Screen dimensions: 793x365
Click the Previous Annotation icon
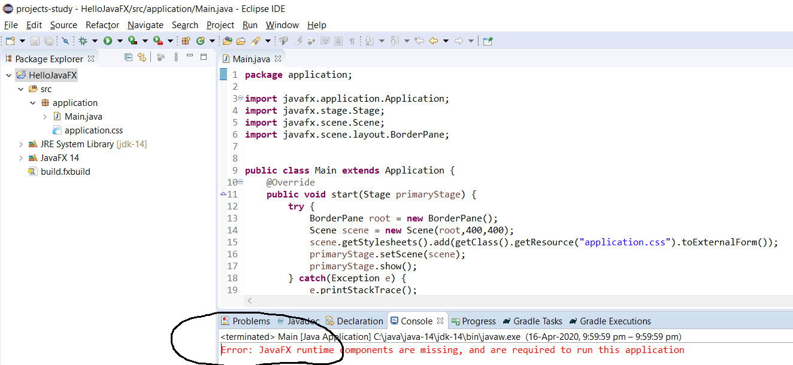pyautogui.click(x=394, y=41)
